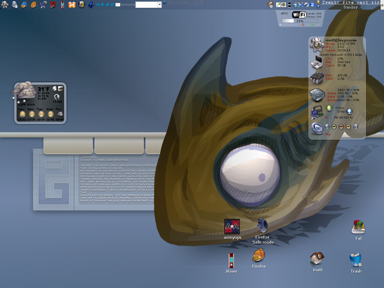This screenshot has width=384, height=288.
Task: Open the matt home folder icon
Action: 317,262
